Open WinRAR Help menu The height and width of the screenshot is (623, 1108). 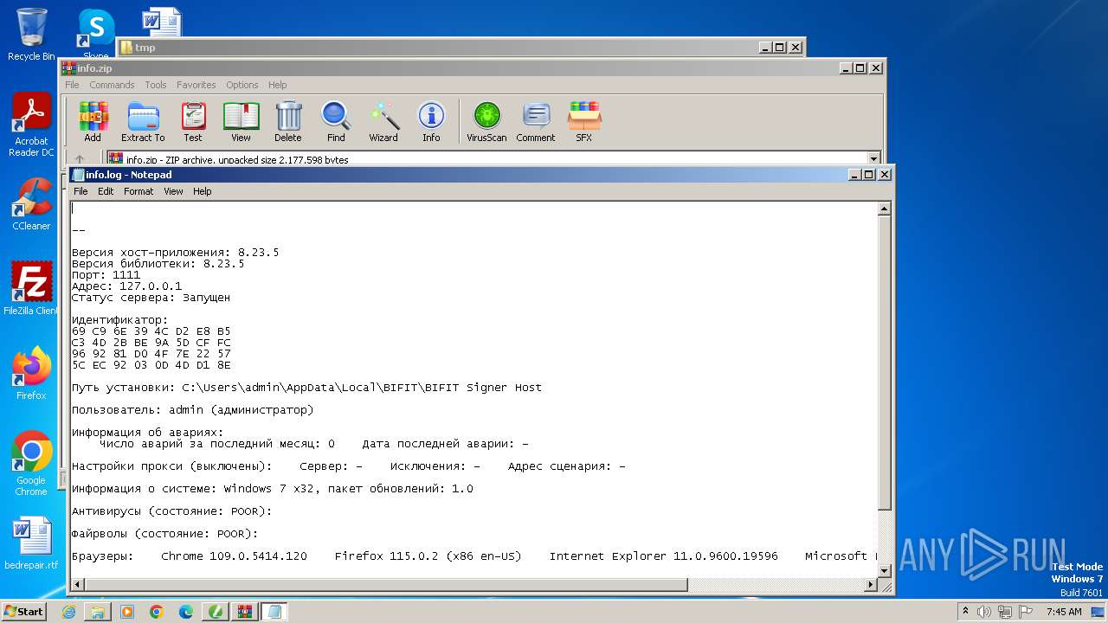click(x=277, y=85)
